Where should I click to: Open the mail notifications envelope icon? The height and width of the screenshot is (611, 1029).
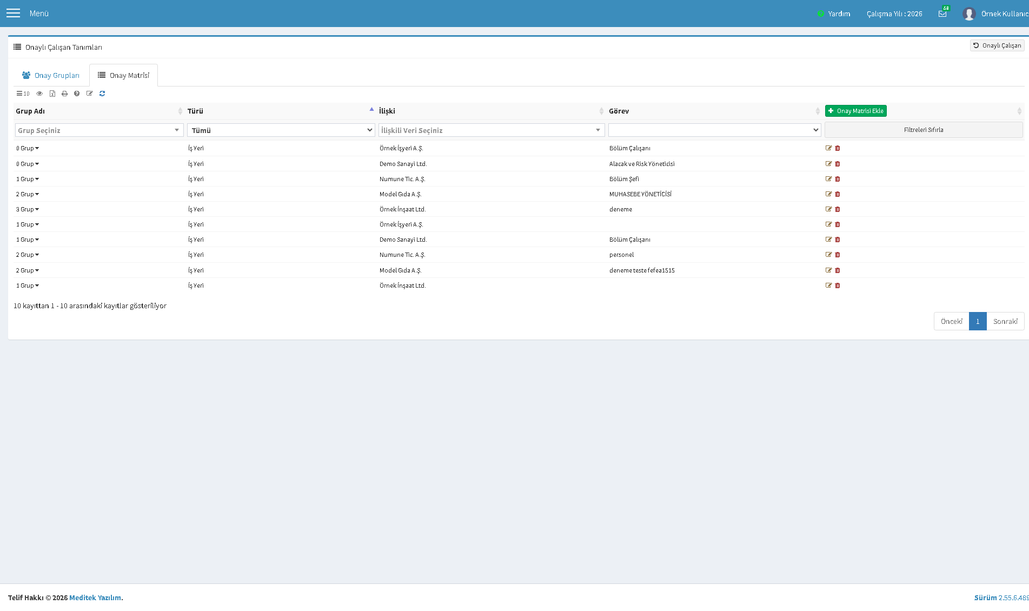942,14
